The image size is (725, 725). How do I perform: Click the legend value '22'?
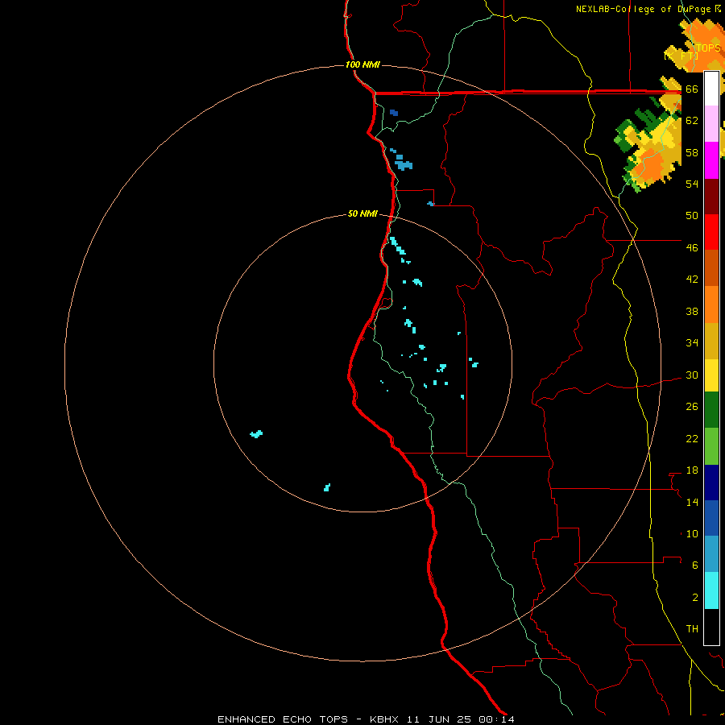click(x=692, y=438)
